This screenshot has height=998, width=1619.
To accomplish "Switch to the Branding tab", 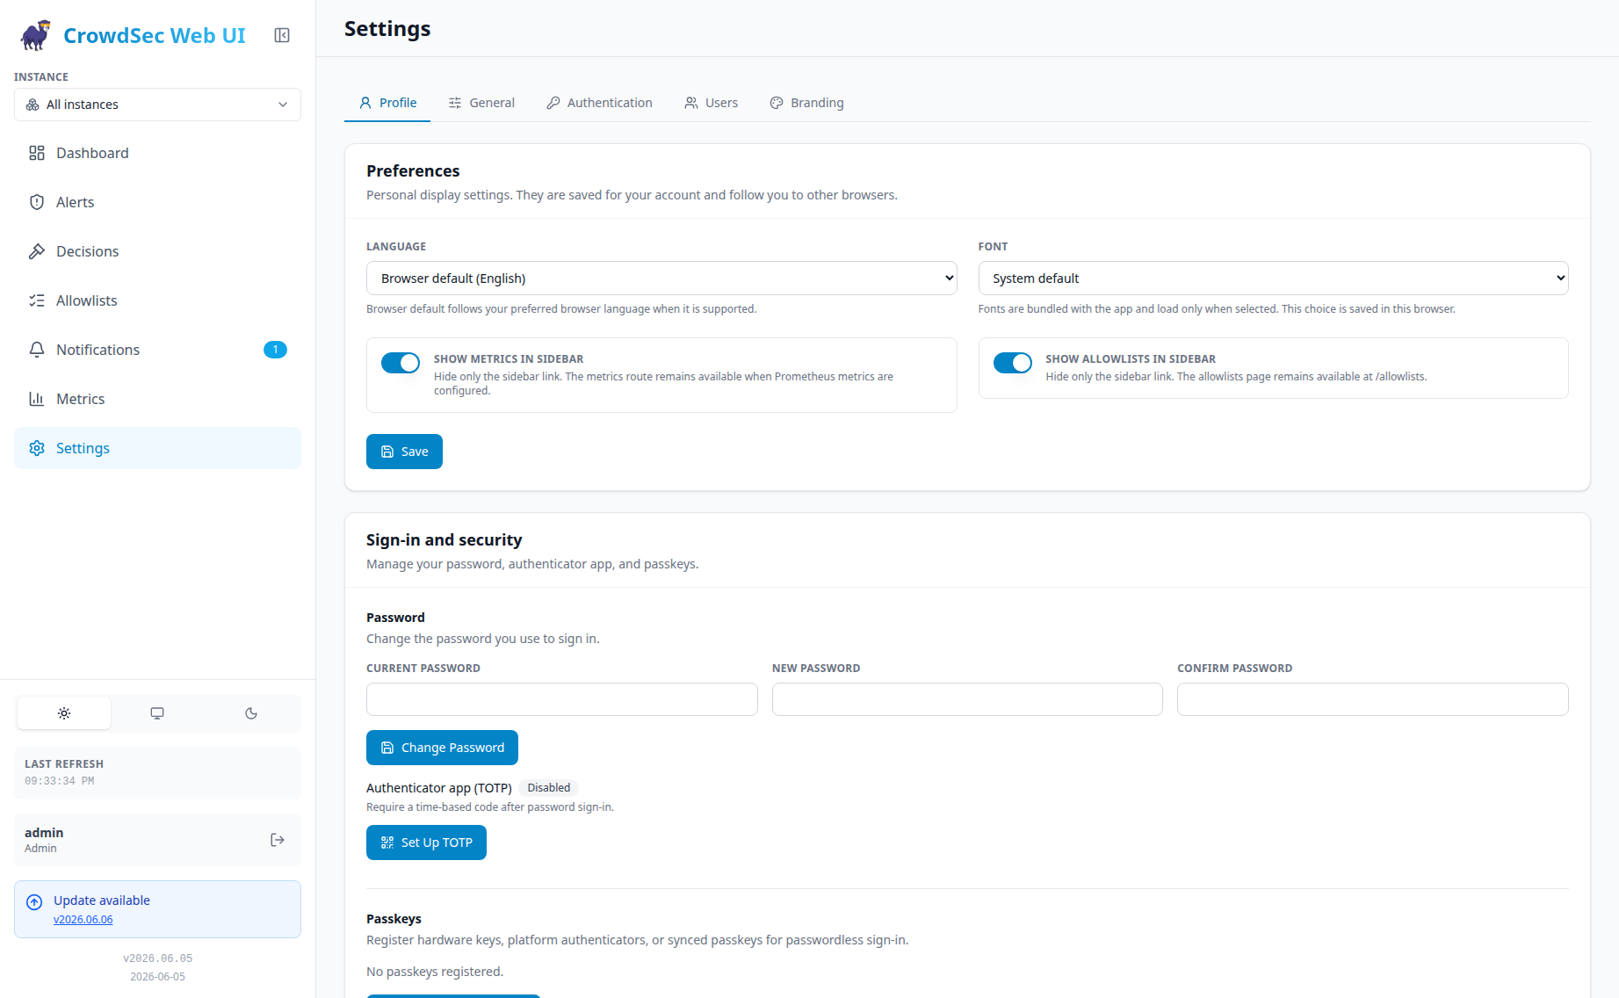I will coord(806,103).
